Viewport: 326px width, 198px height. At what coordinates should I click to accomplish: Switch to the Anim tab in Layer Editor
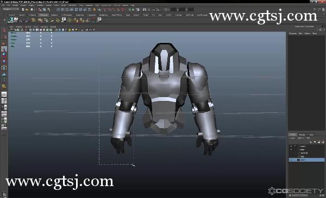click(x=311, y=135)
